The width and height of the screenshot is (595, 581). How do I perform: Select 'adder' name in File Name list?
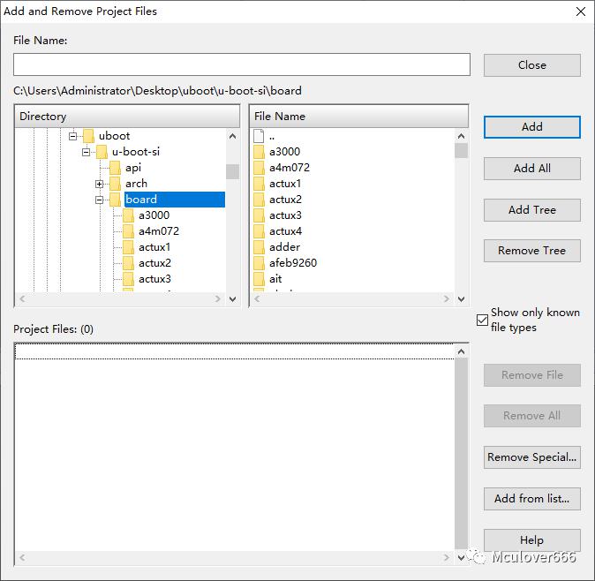point(284,247)
